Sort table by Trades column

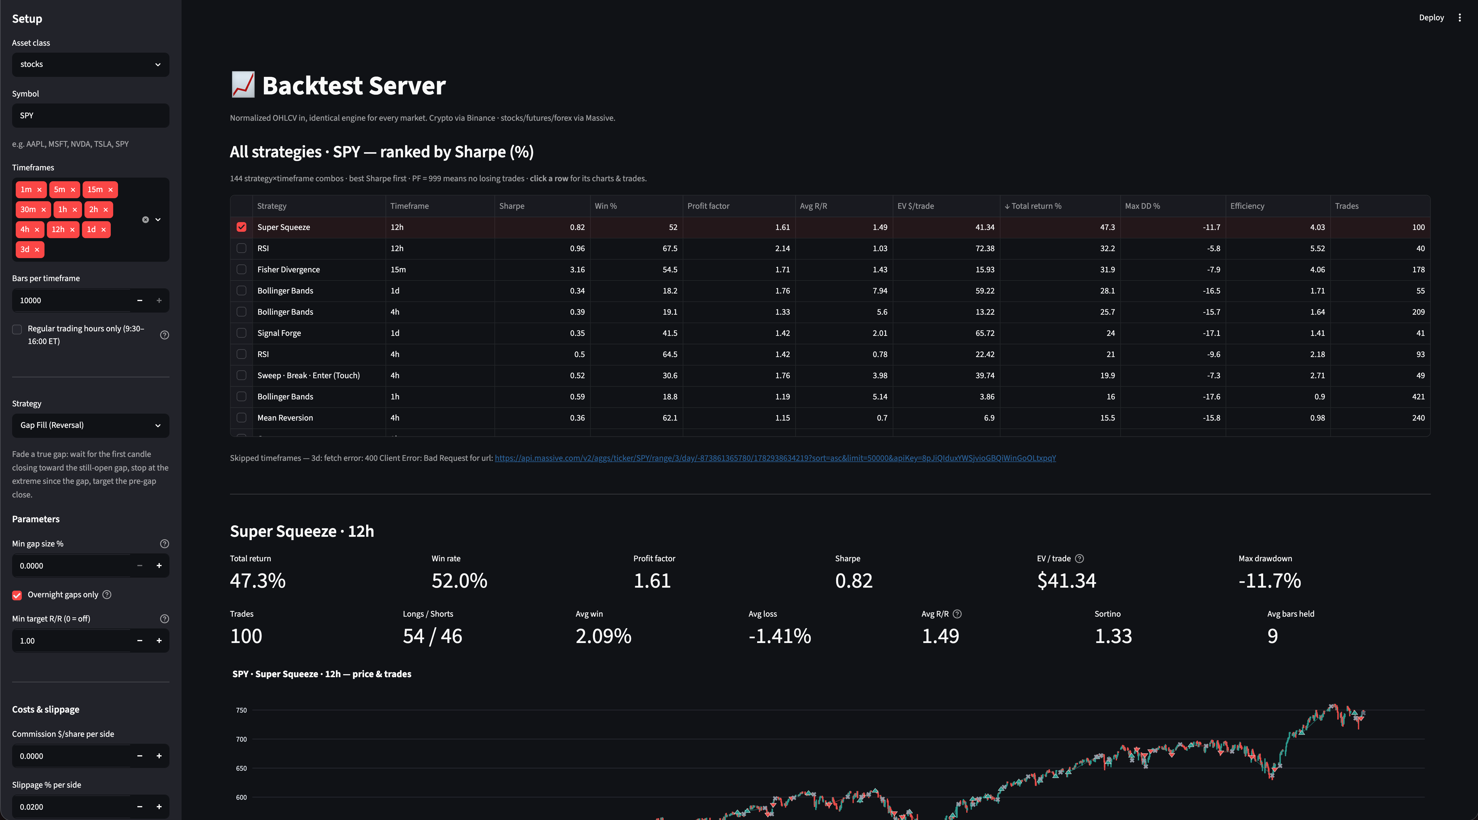[x=1380, y=206]
